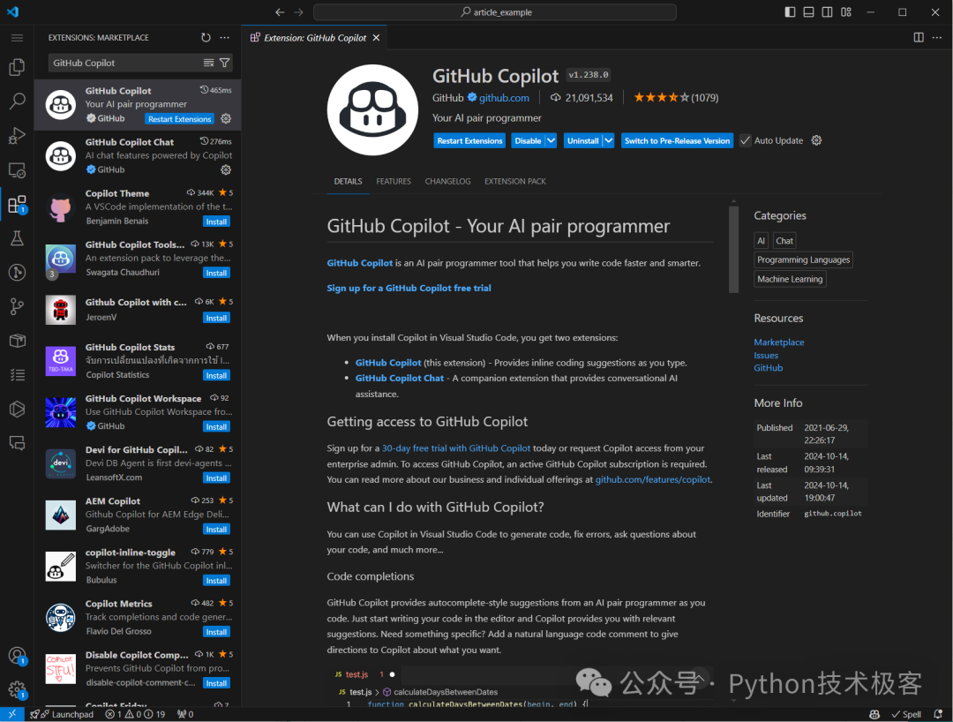Close the GitHub Copilot extension tab

(x=376, y=38)
